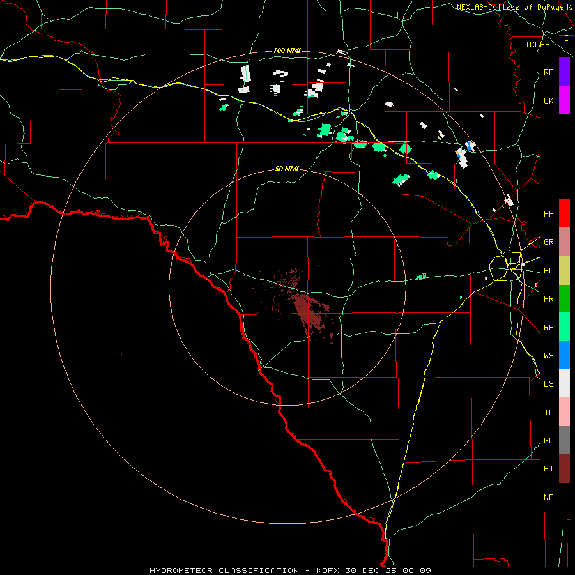Click the purple RF legend color swatch
Screen dimensions: 575x575
(x=564, y=72)
